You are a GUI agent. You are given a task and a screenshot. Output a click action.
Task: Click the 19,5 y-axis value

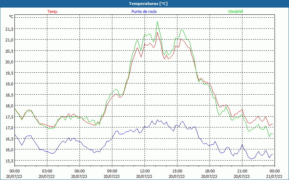pos(9,73)
